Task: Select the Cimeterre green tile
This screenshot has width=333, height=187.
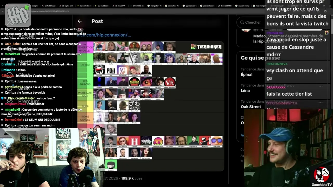Action: (111, 165)
